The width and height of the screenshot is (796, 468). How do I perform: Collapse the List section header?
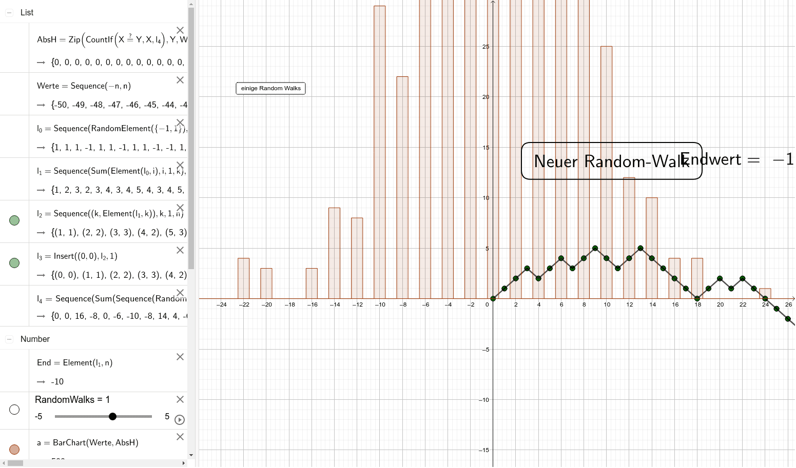[8, 12]
